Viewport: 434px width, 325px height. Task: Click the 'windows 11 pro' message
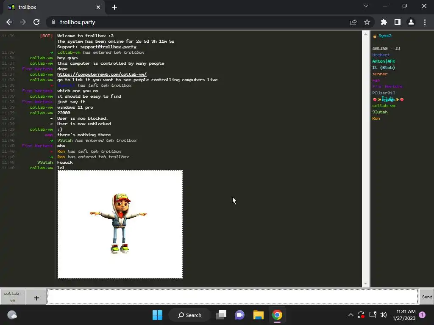(x=75, y=107)
